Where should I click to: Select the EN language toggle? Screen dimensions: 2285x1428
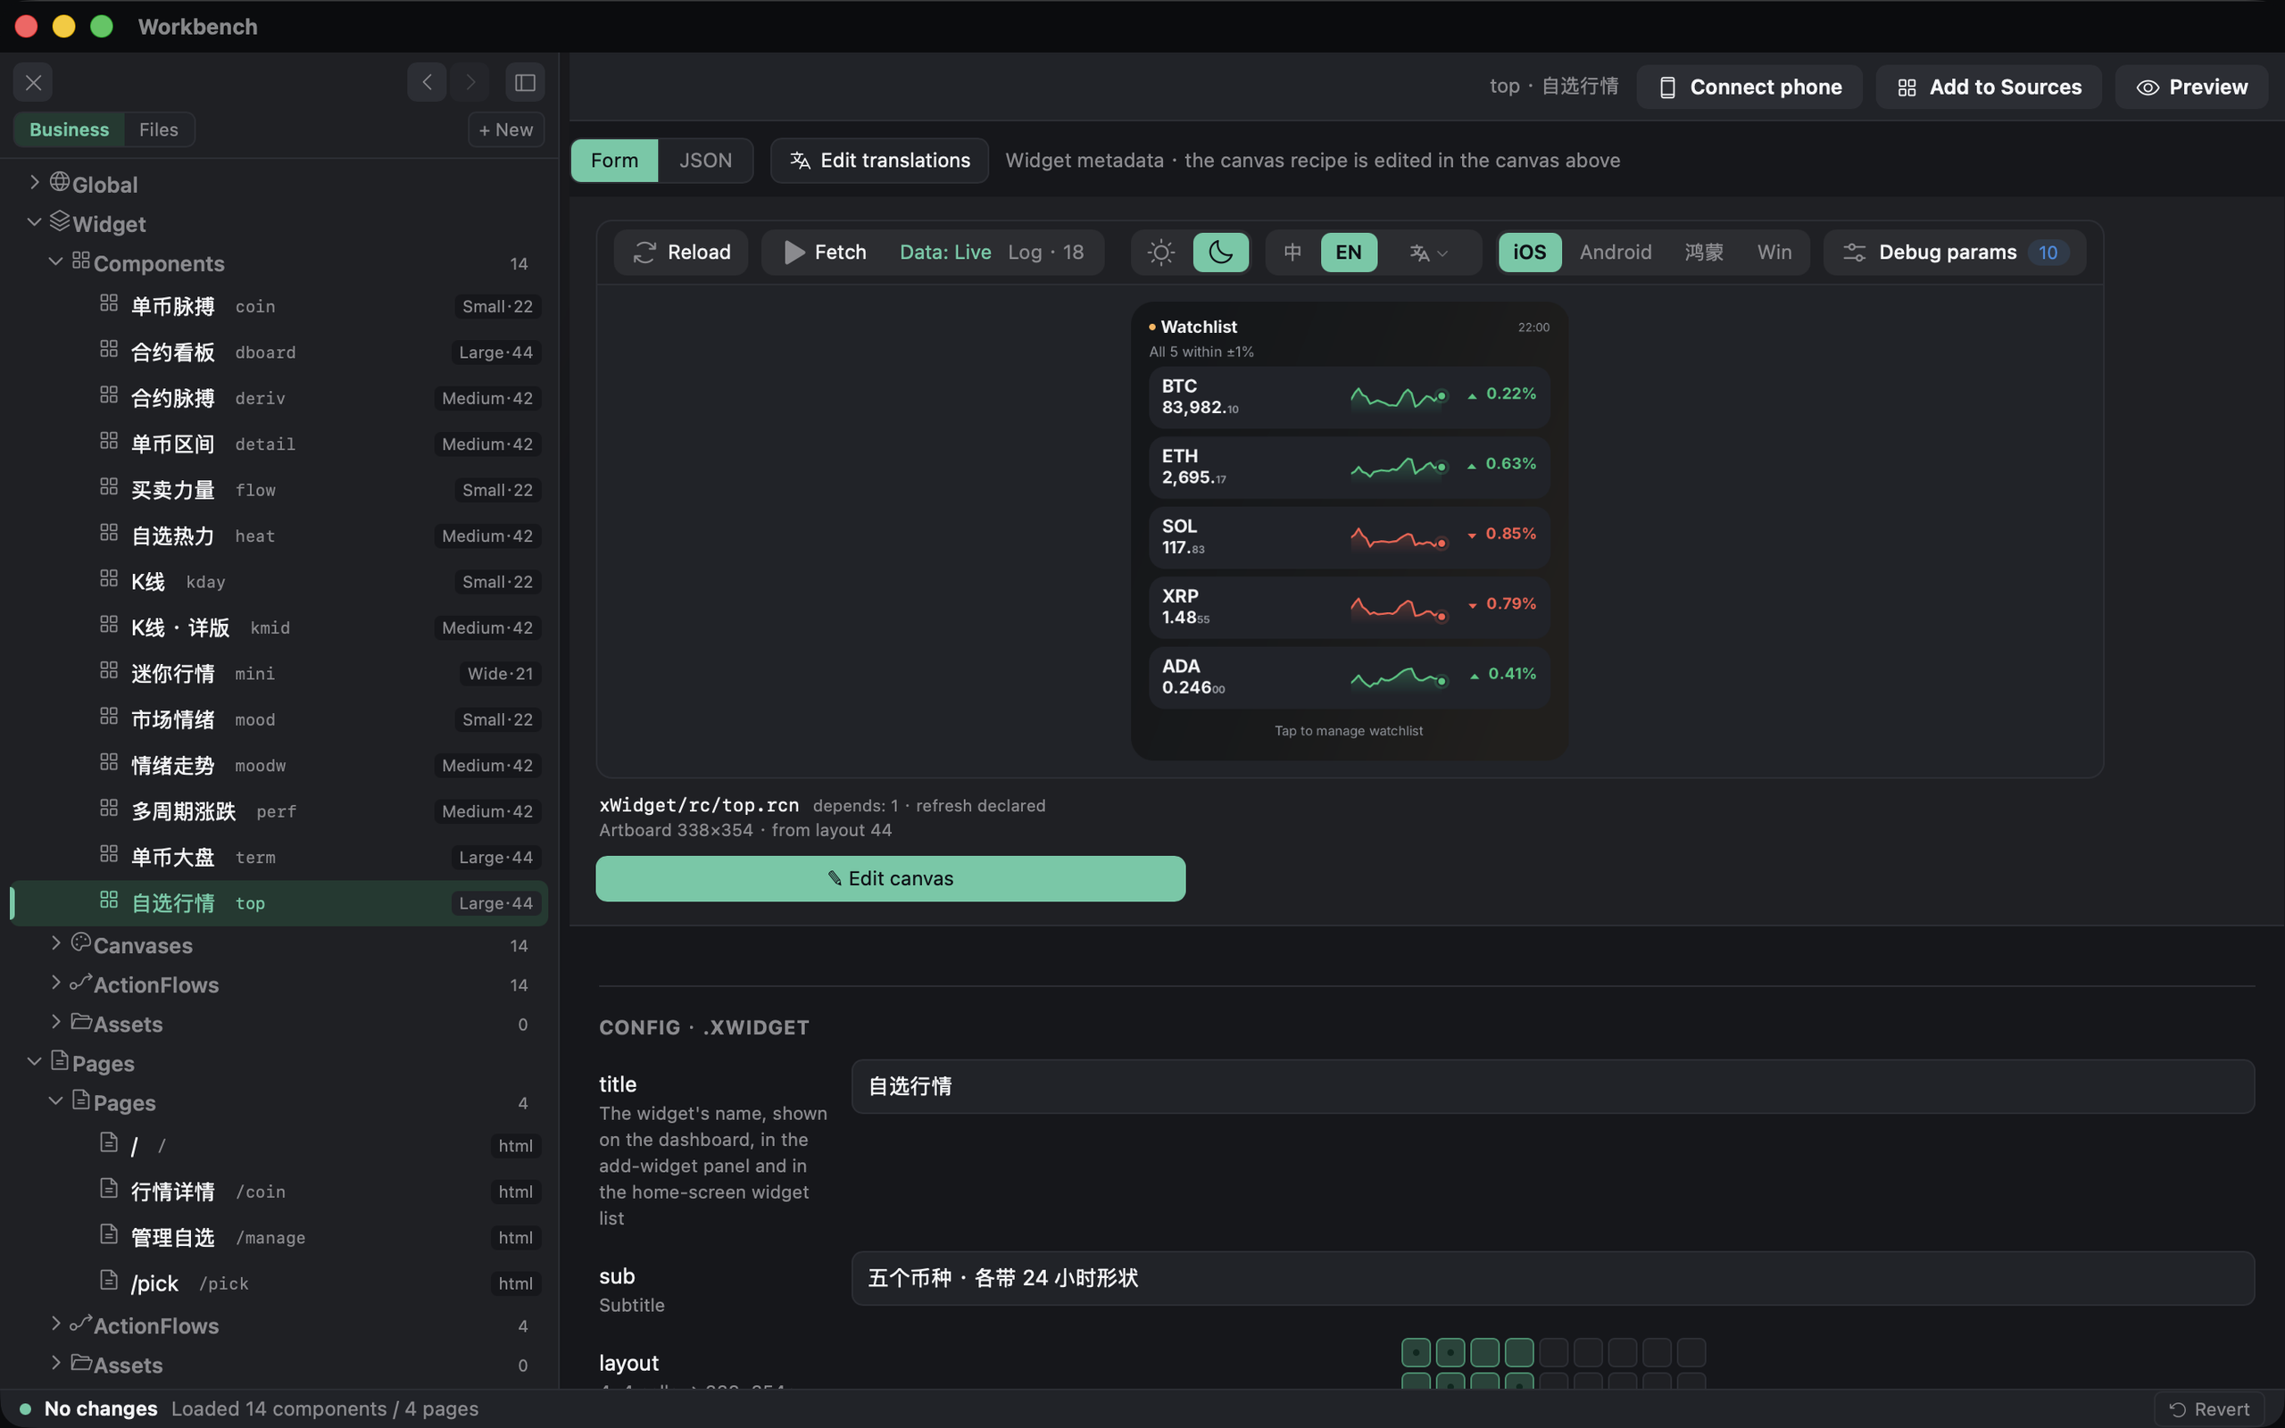pyautogui.click(x=1349, y=253)
